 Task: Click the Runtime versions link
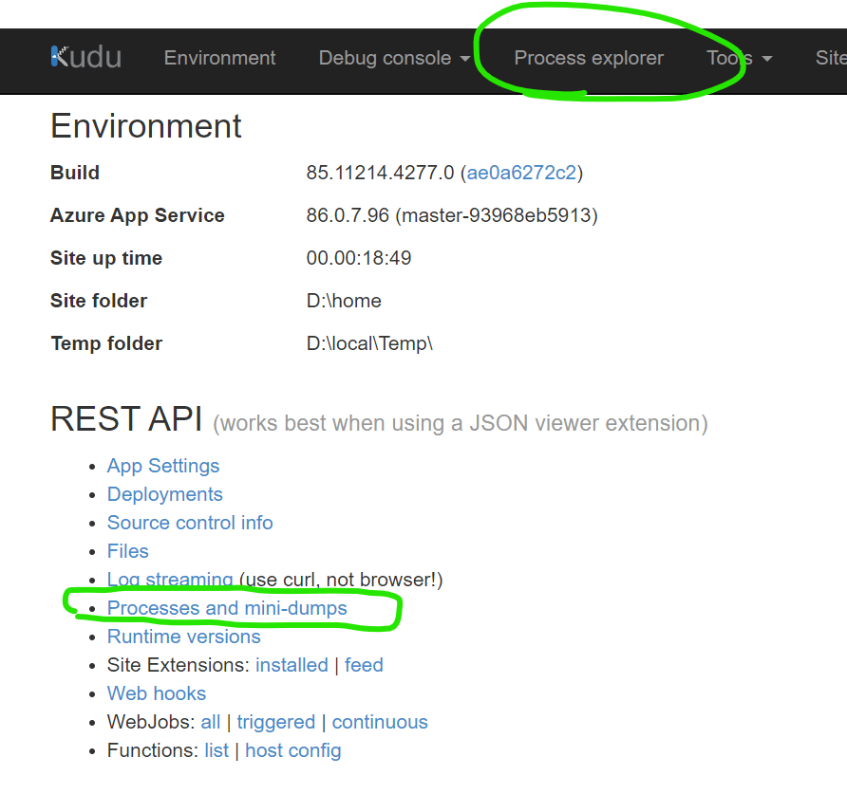pos(184,637)
